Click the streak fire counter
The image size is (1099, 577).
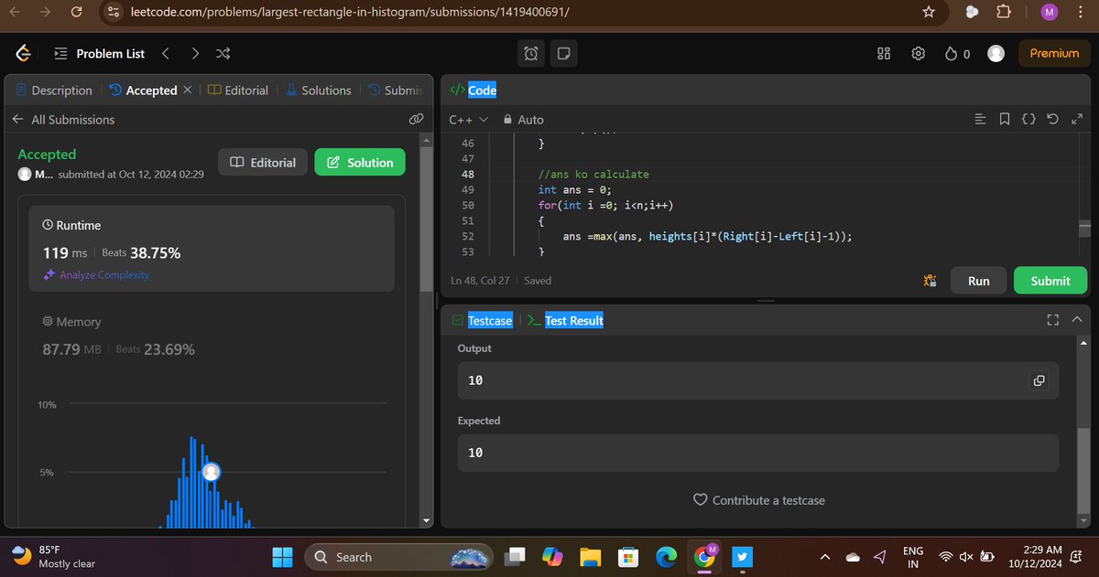click(957, 54)
